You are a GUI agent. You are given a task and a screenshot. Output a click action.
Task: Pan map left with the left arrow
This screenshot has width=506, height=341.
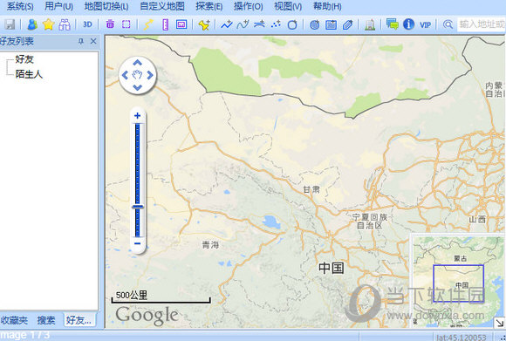click(x=125, y=75)
